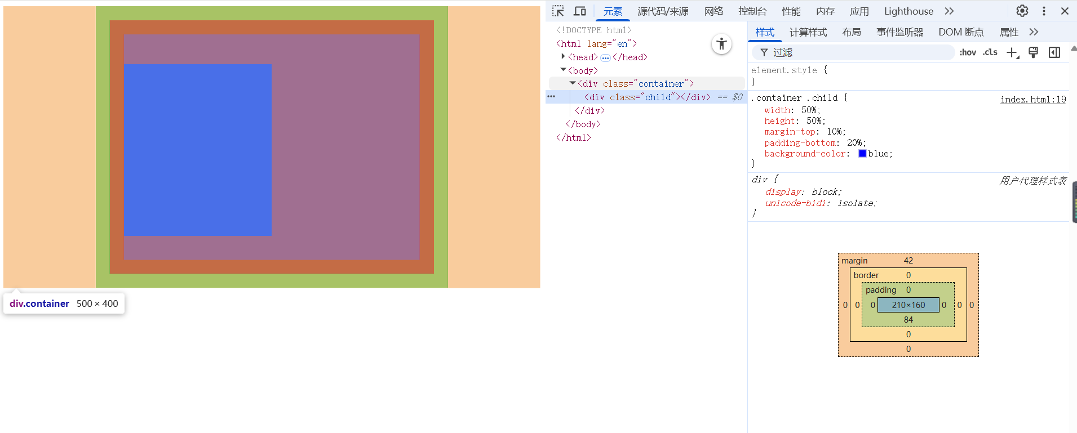Open the 应用 tab

[859, 11]
